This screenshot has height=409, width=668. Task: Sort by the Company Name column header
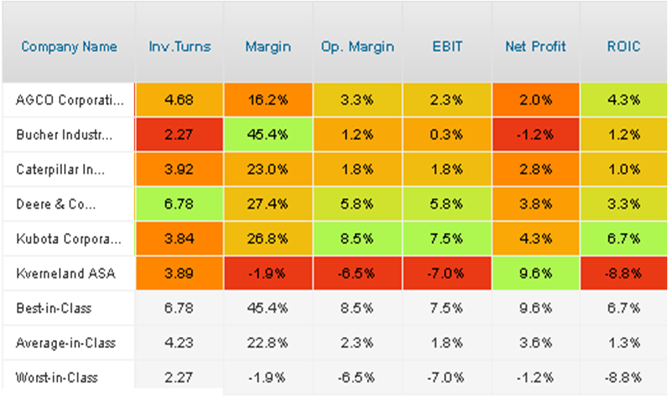[x=69, y=46]
